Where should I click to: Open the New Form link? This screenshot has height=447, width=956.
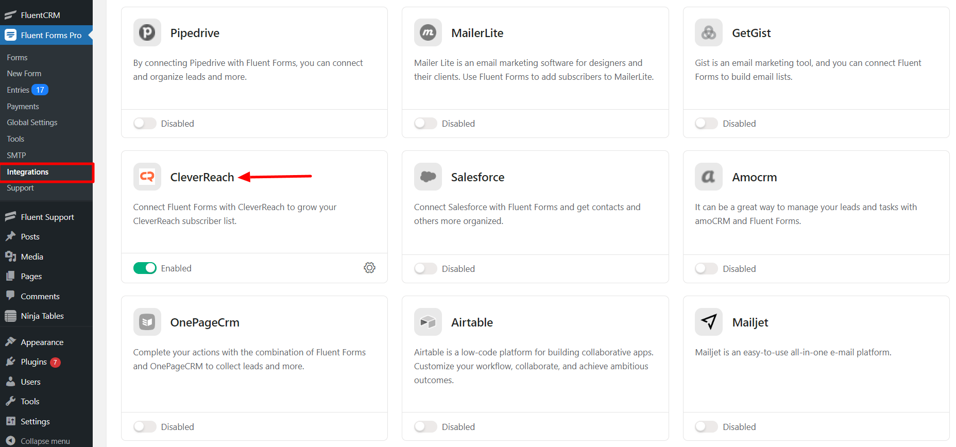click(x=24, y=74)
